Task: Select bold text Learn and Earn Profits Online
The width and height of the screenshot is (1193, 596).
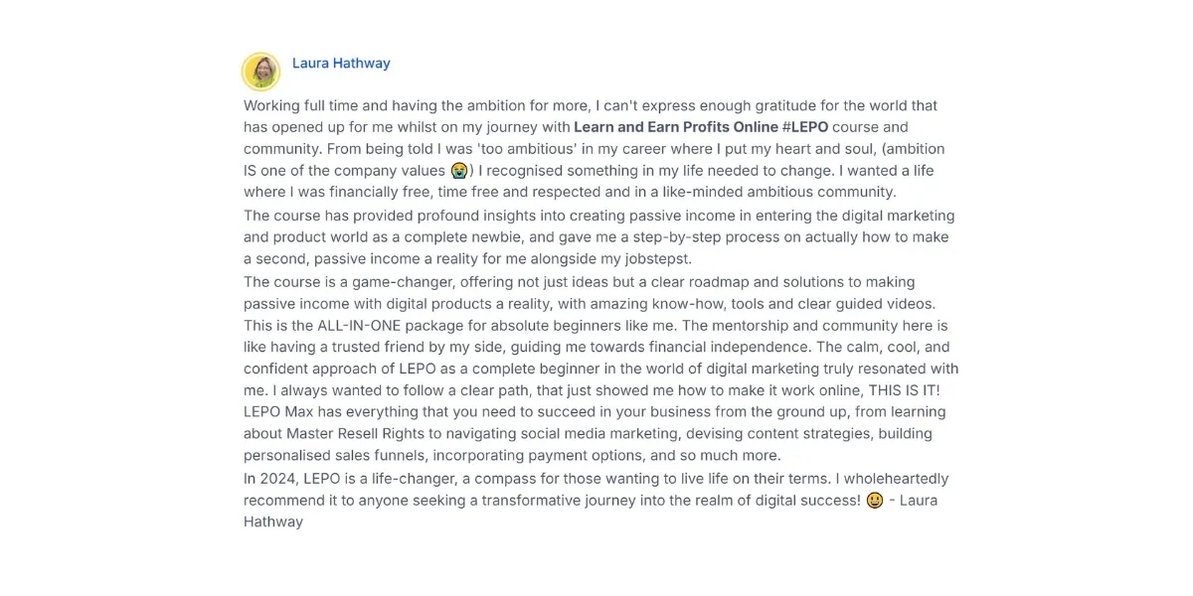Action: (x=676, y=127)
